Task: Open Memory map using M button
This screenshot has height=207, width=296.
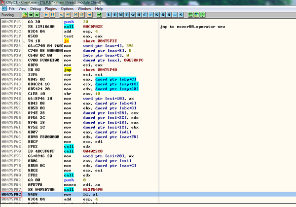Action: (x=122, y=15)
